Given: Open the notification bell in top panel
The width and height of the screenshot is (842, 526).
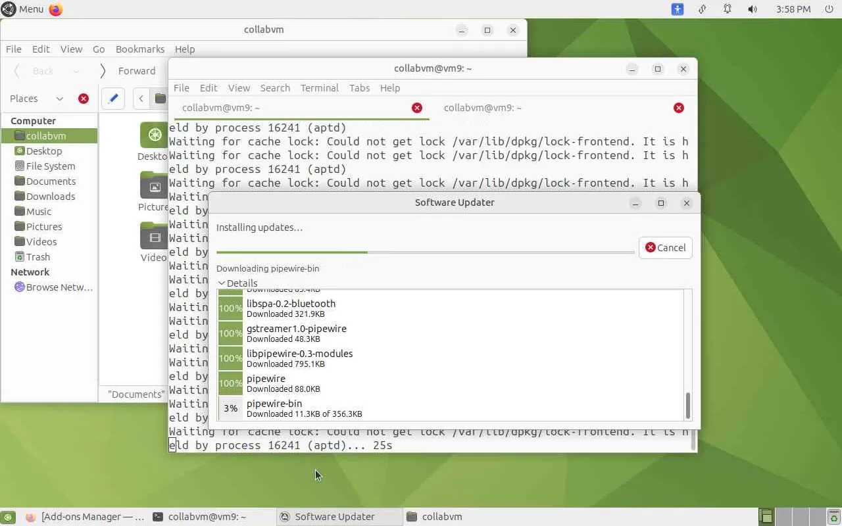Looking at the screenshot, I should tap(728, 9).
